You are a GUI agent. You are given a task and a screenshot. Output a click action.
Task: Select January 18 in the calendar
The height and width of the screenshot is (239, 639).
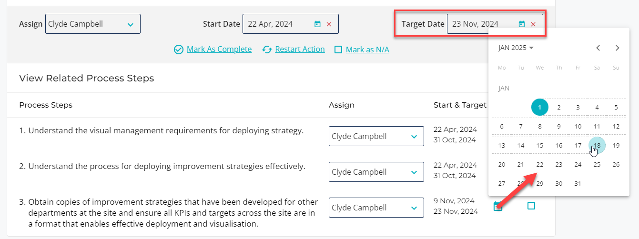tap(597, 146)
